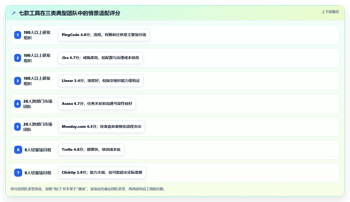Click 8人轻量项目组 label in row 7
The height and width of the screenshot is (202, 350).
[38, 173]
